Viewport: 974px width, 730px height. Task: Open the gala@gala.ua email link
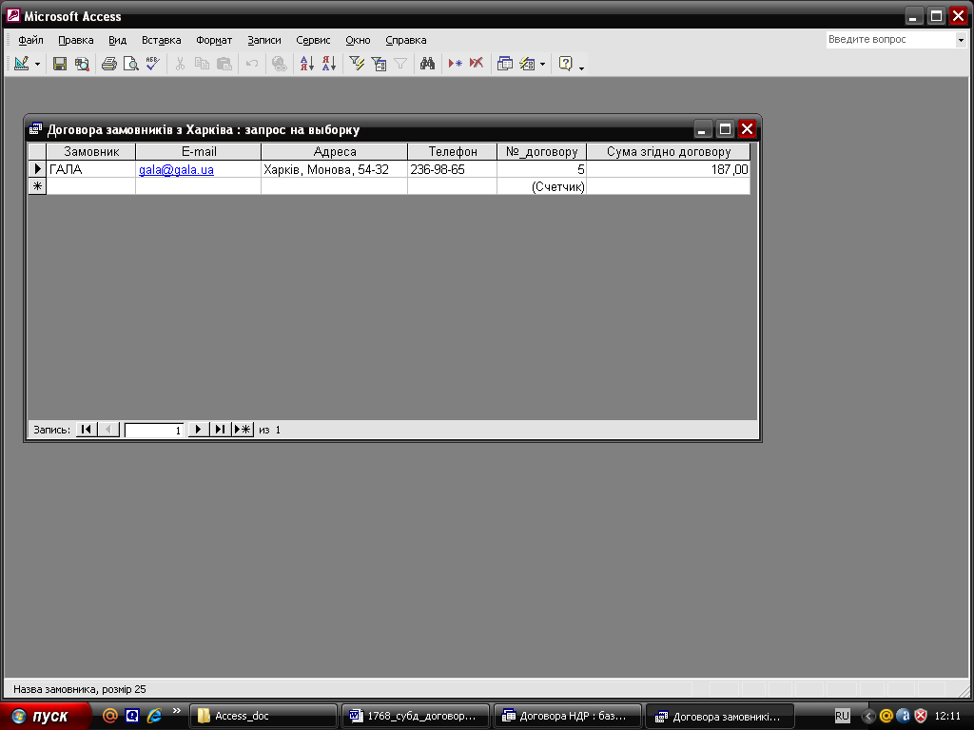point(176,169)
